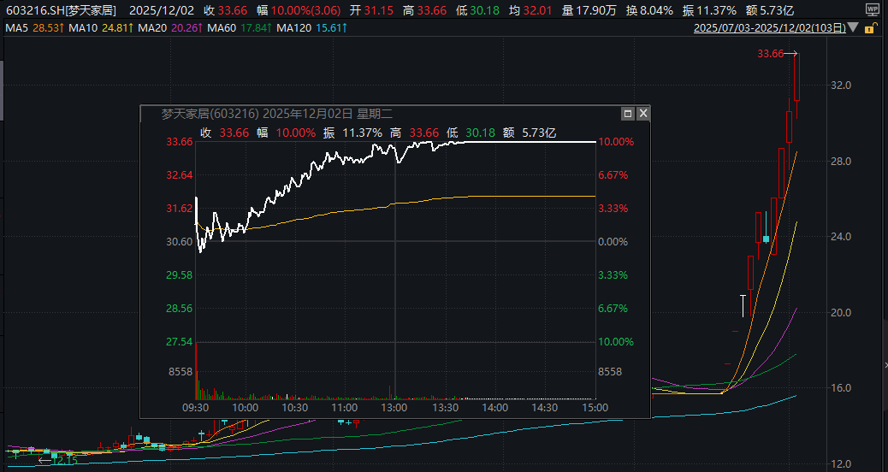Click the 12.15 low price marker

coord(64,460)
